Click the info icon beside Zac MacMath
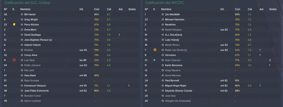 [163, 14]
